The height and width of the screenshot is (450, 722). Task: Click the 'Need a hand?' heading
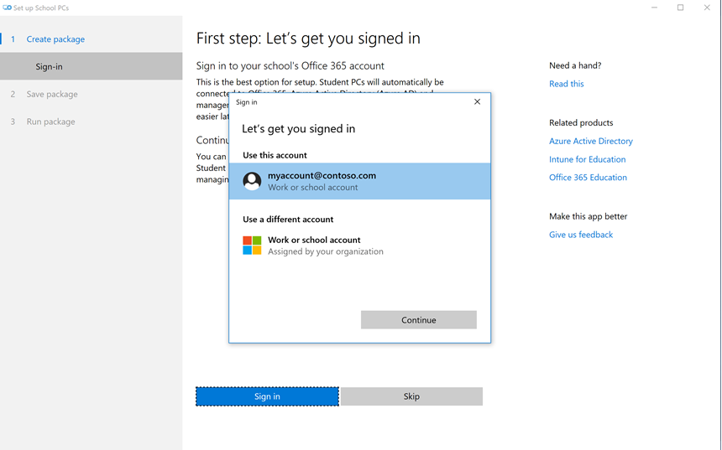click(575, 65)
